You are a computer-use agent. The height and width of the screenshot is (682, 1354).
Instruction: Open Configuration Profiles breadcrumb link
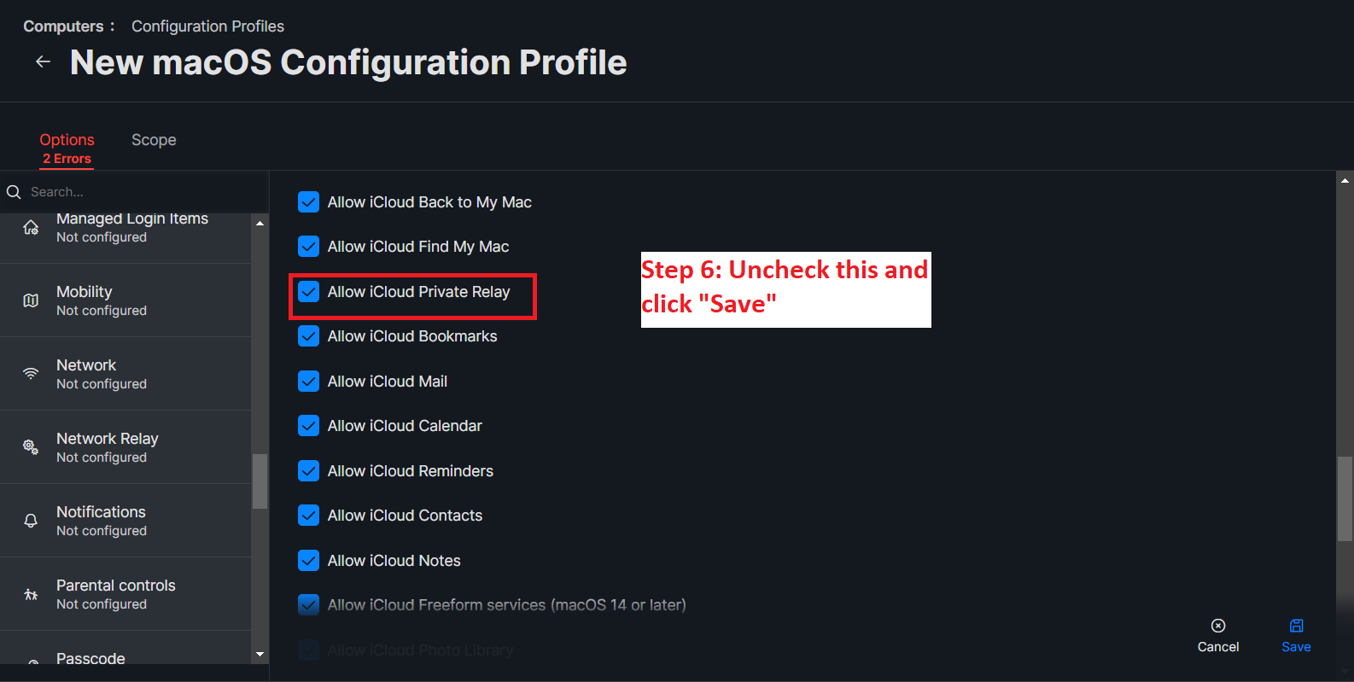207,26
